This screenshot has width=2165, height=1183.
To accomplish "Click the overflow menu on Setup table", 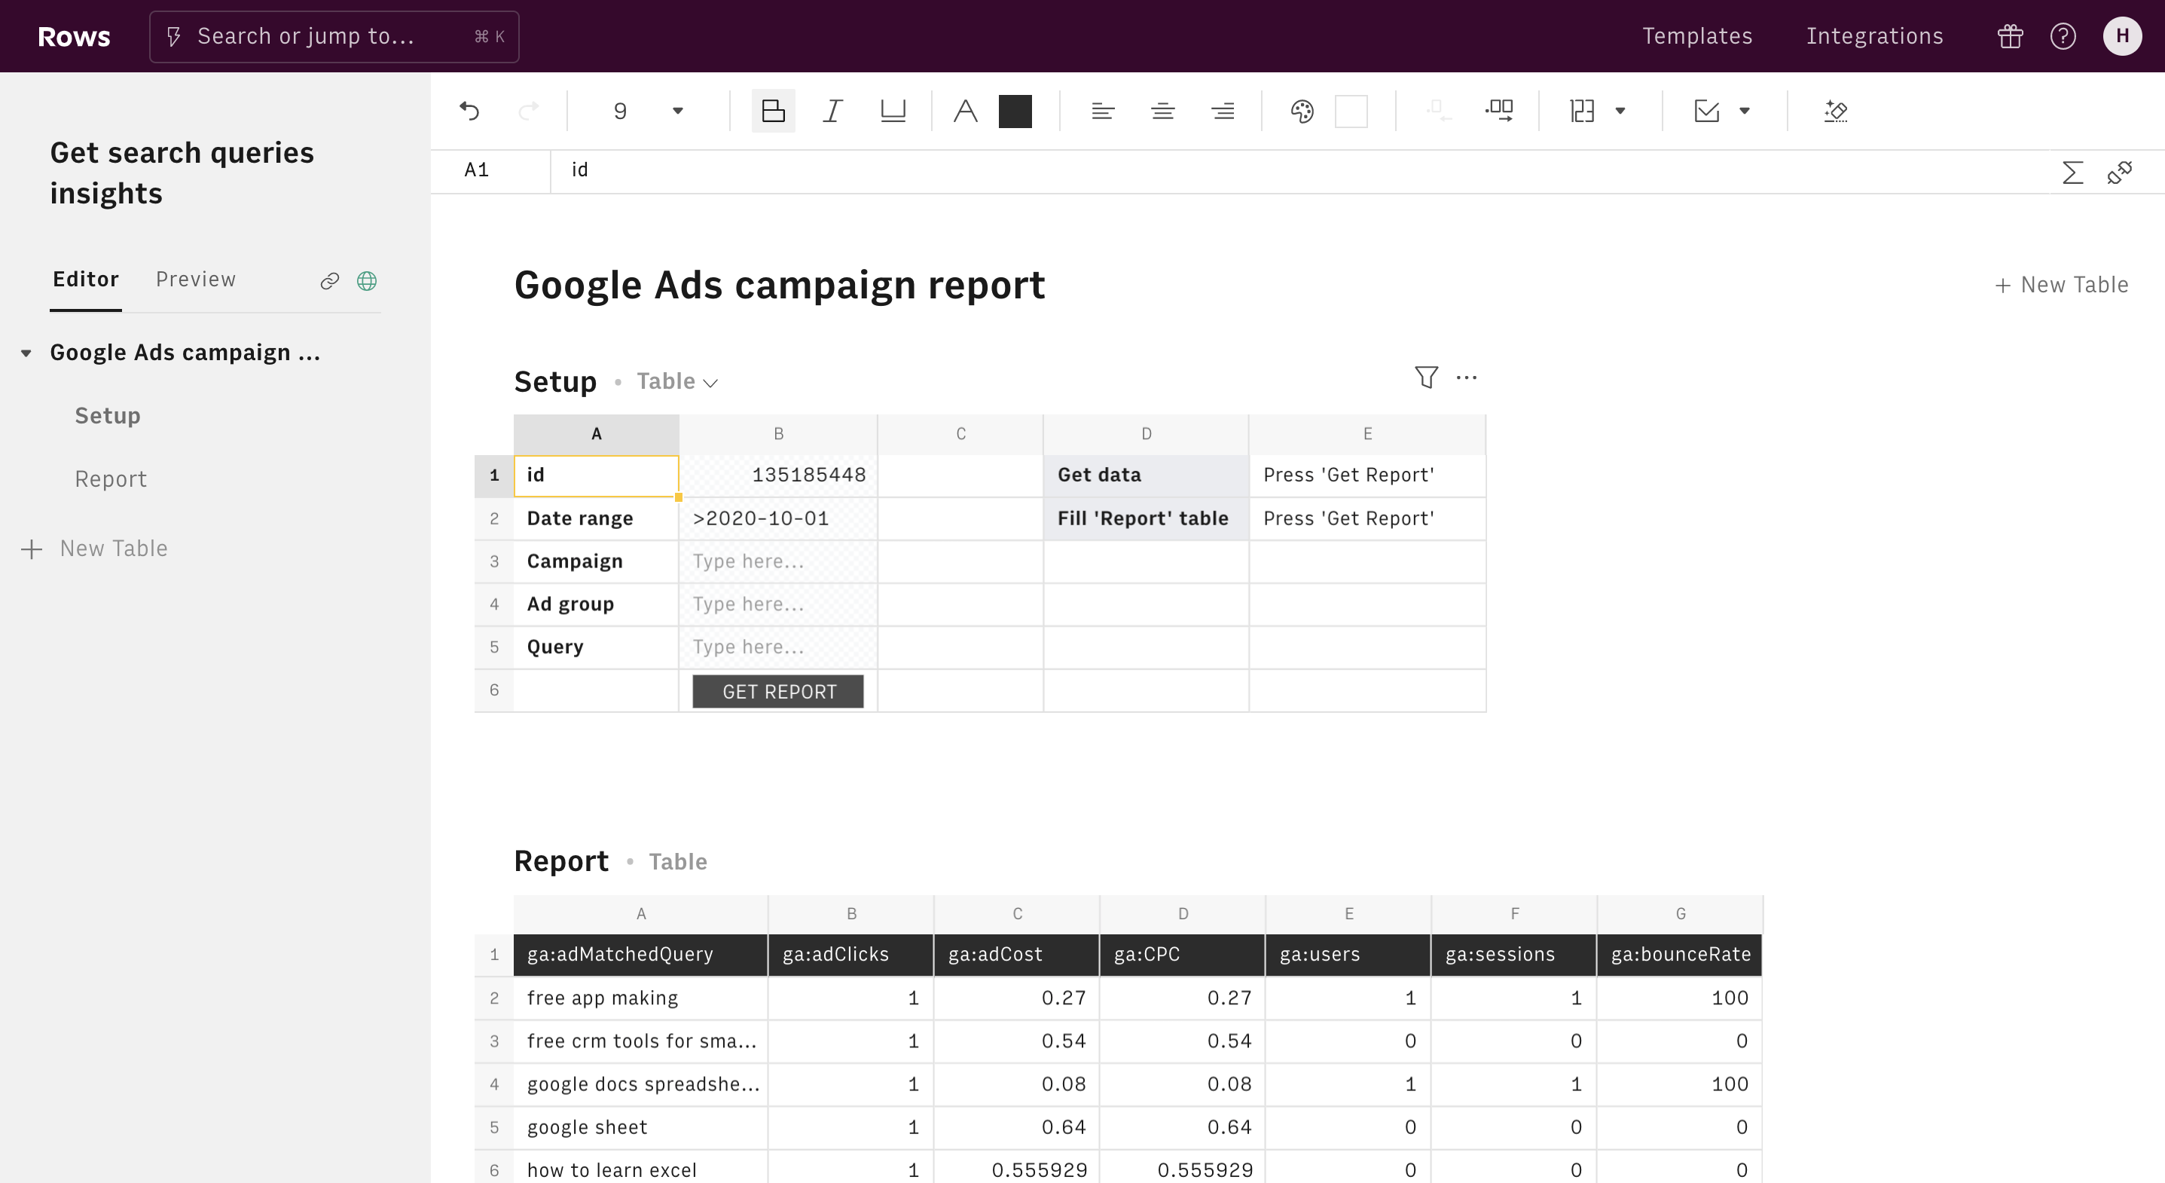I will pyautogui.click(x=1466, y=378).
